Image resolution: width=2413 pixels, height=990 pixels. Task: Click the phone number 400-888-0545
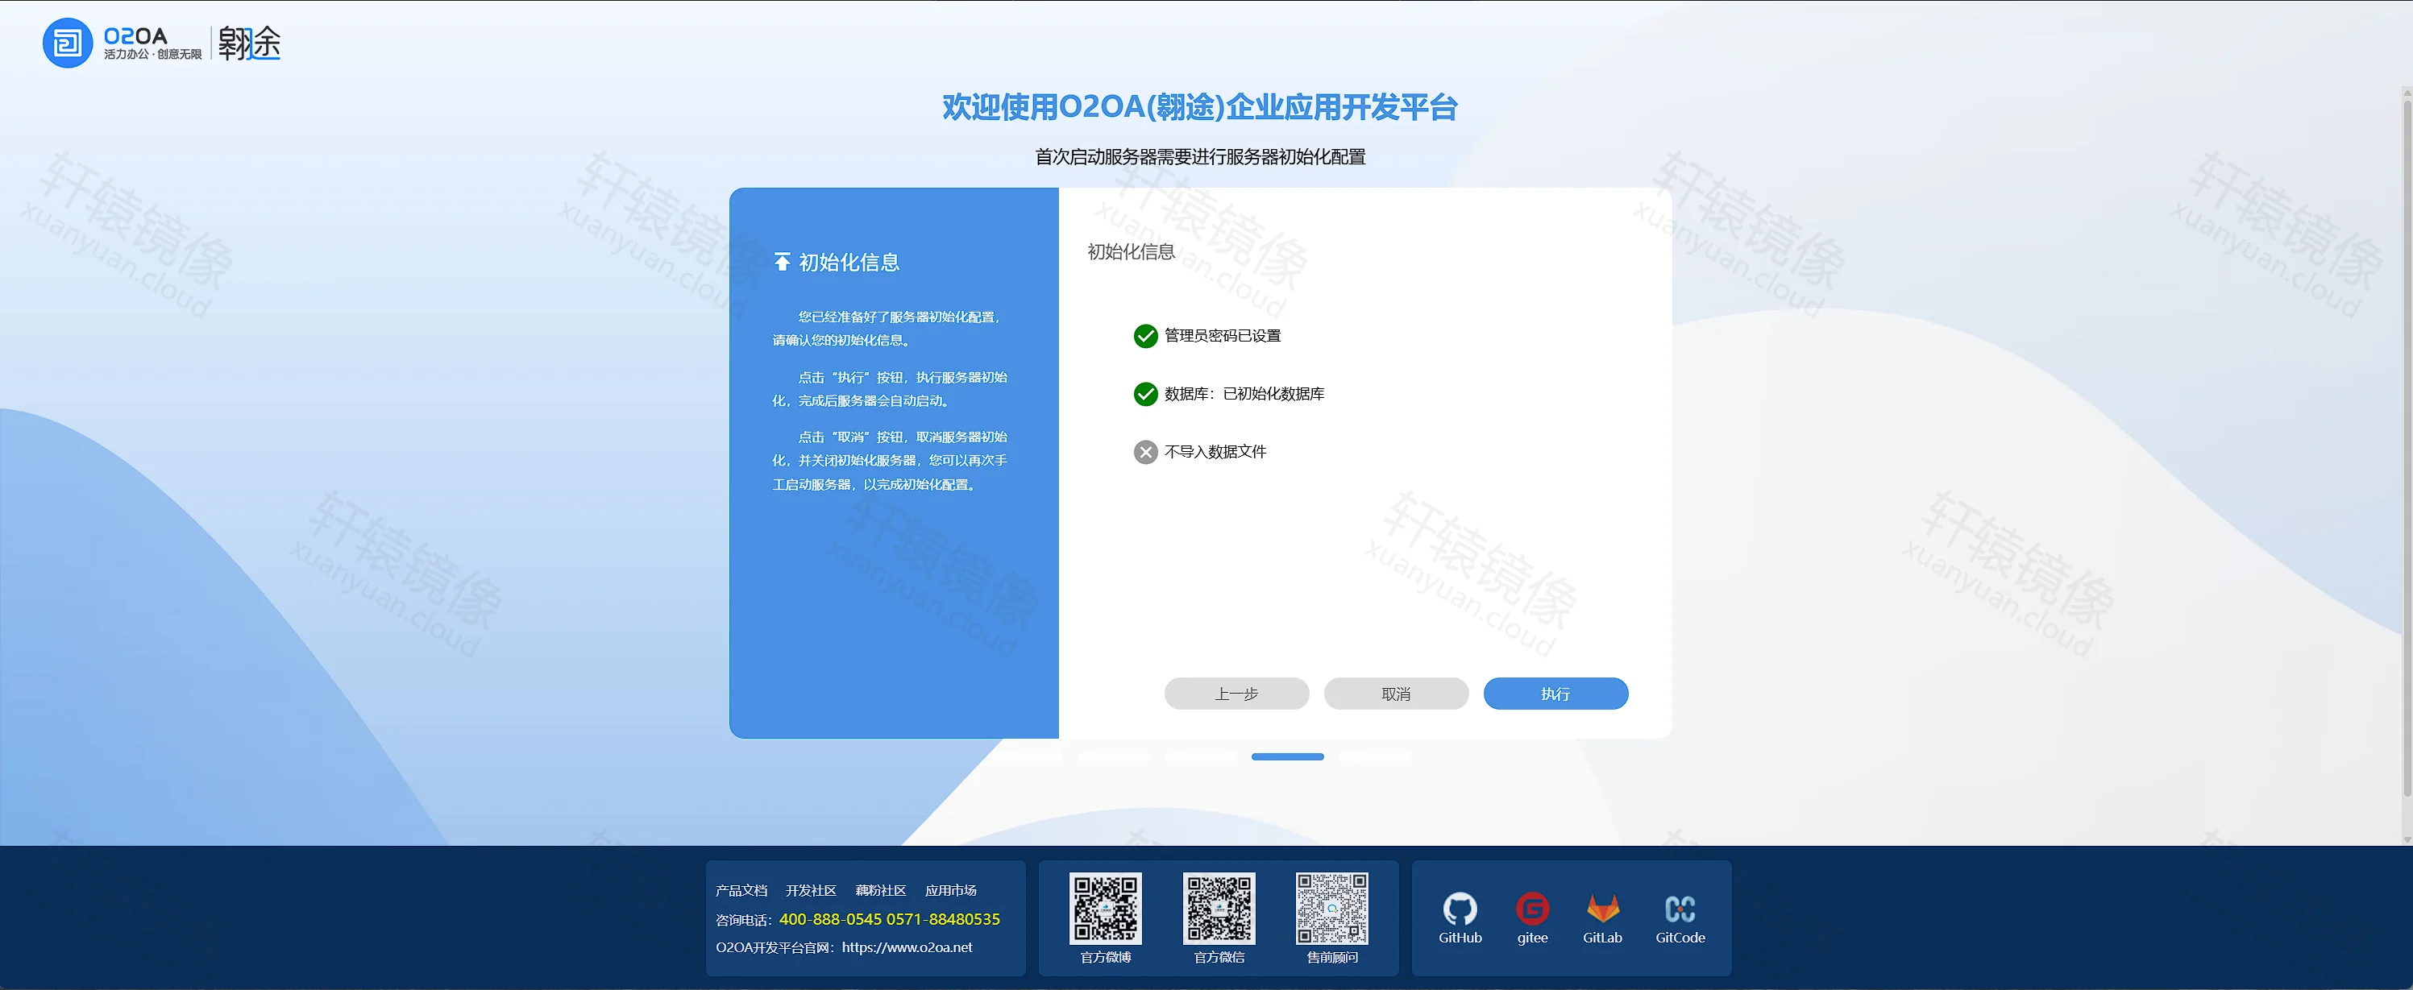point(830,920)
